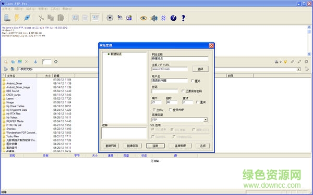Click the X delete icon in local panel

[27, 62]
